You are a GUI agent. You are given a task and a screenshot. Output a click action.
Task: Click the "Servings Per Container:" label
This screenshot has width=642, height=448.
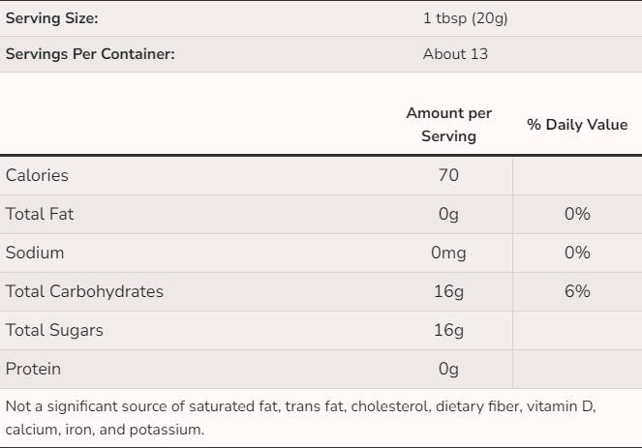[x=90, y=54]
